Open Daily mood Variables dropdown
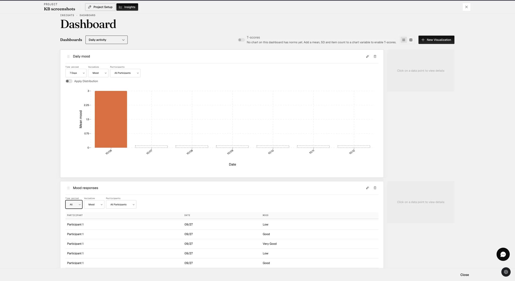This screenshot has width=515, height=281. (x=98, y=73)
